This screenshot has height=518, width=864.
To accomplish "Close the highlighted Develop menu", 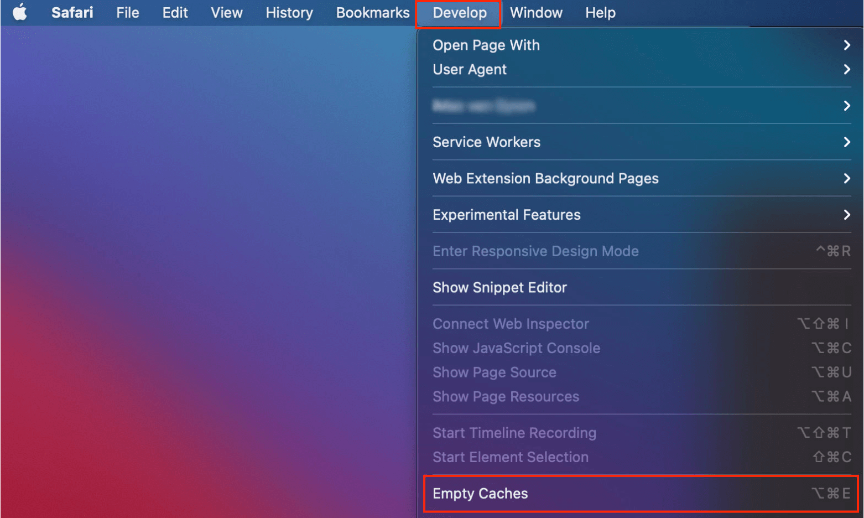I will [459, 12].
